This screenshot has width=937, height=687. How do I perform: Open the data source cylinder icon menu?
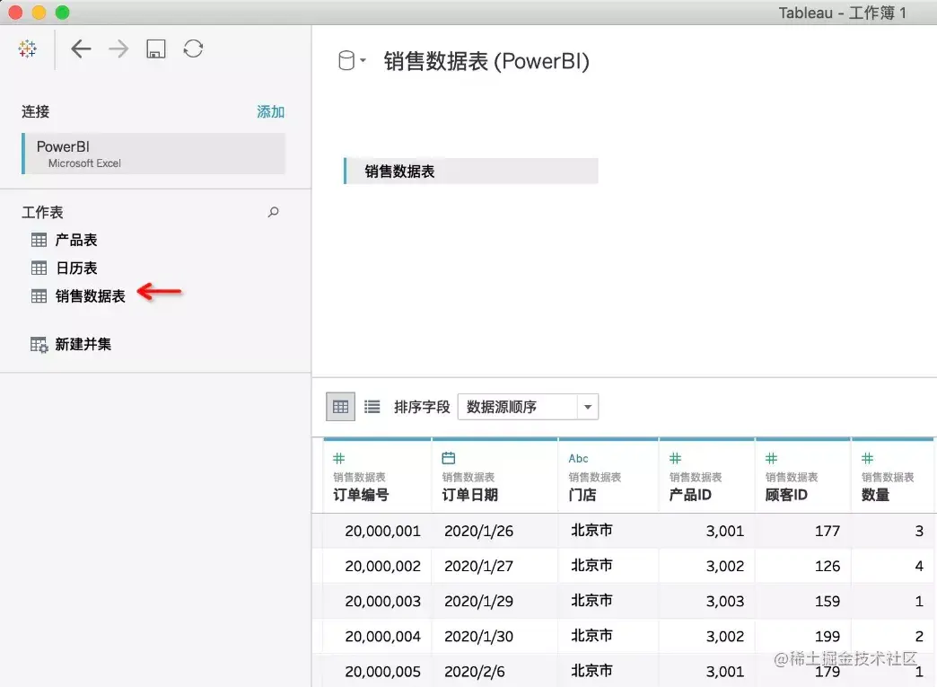[352, 60]
